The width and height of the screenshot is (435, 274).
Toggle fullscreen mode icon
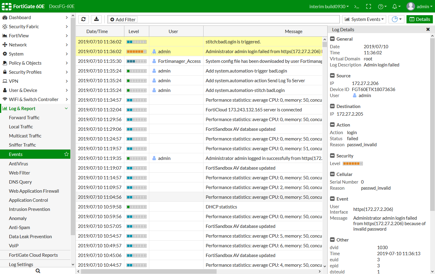(369, 7)
